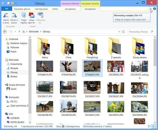Go back with the back arrow

pos(5,32)
